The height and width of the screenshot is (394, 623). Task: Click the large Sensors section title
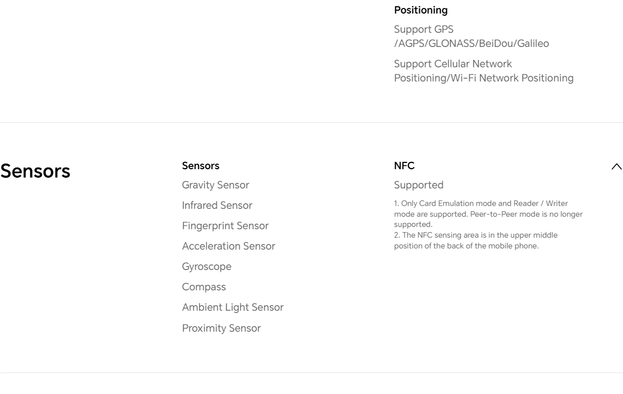tap(35, 171)
